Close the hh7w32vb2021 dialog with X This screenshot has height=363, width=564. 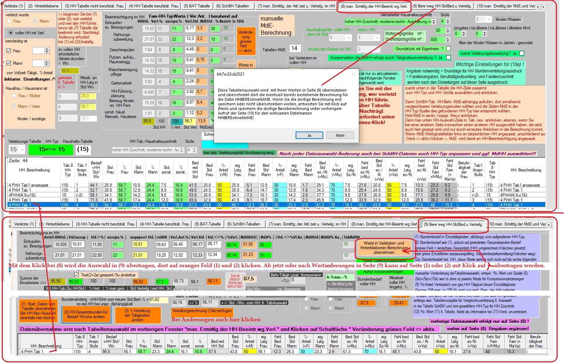354,74
